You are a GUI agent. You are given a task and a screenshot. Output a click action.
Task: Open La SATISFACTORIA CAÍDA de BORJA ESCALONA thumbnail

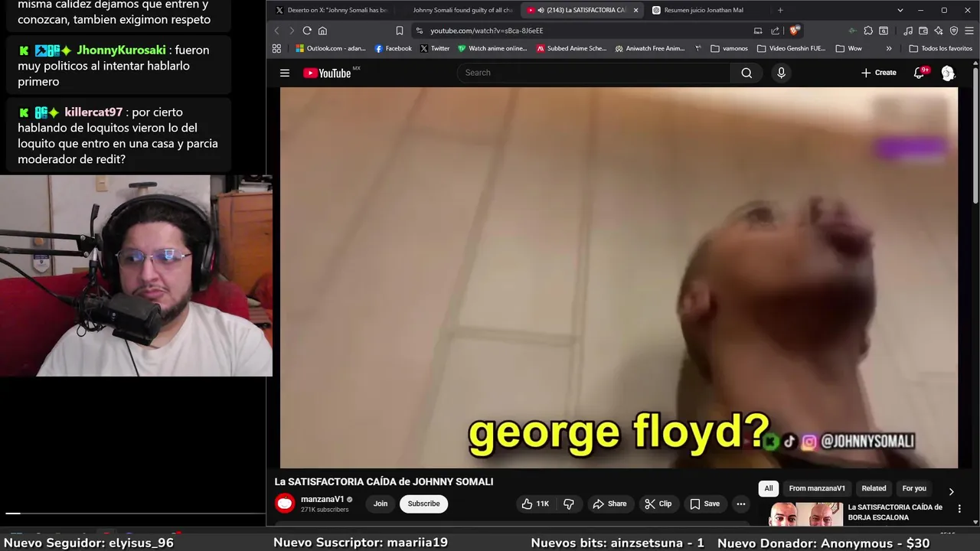pyautogui.click(x=806, y=514)
